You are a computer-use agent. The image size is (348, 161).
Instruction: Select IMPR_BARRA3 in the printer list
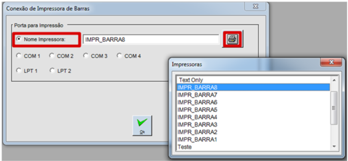click(x=253, y=125)
